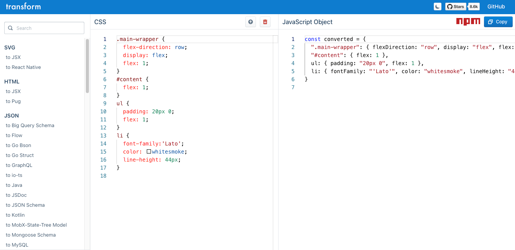
Task: Choose to JSON Schema
Action: (25, 205)
